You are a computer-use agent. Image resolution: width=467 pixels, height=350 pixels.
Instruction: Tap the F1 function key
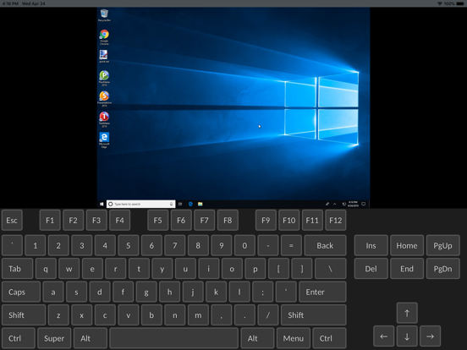pyautogui.click(x=50, y=221)
